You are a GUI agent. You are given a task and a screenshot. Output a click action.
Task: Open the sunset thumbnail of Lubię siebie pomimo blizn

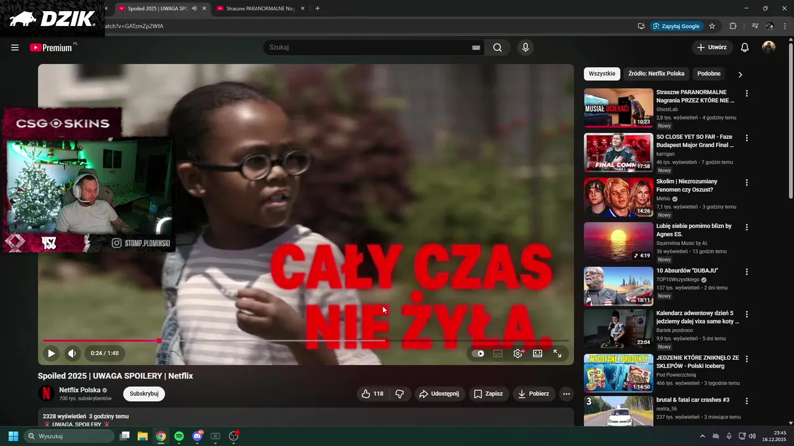click(618, 242)
